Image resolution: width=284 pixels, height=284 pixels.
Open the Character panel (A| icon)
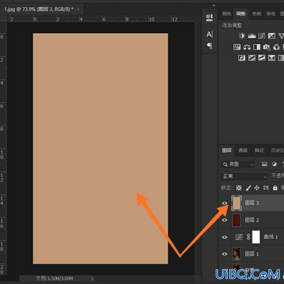click(x=209, y=34)
